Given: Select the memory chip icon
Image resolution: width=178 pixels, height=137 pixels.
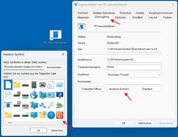Looking at the screenshot, I should tap(34, 85).
